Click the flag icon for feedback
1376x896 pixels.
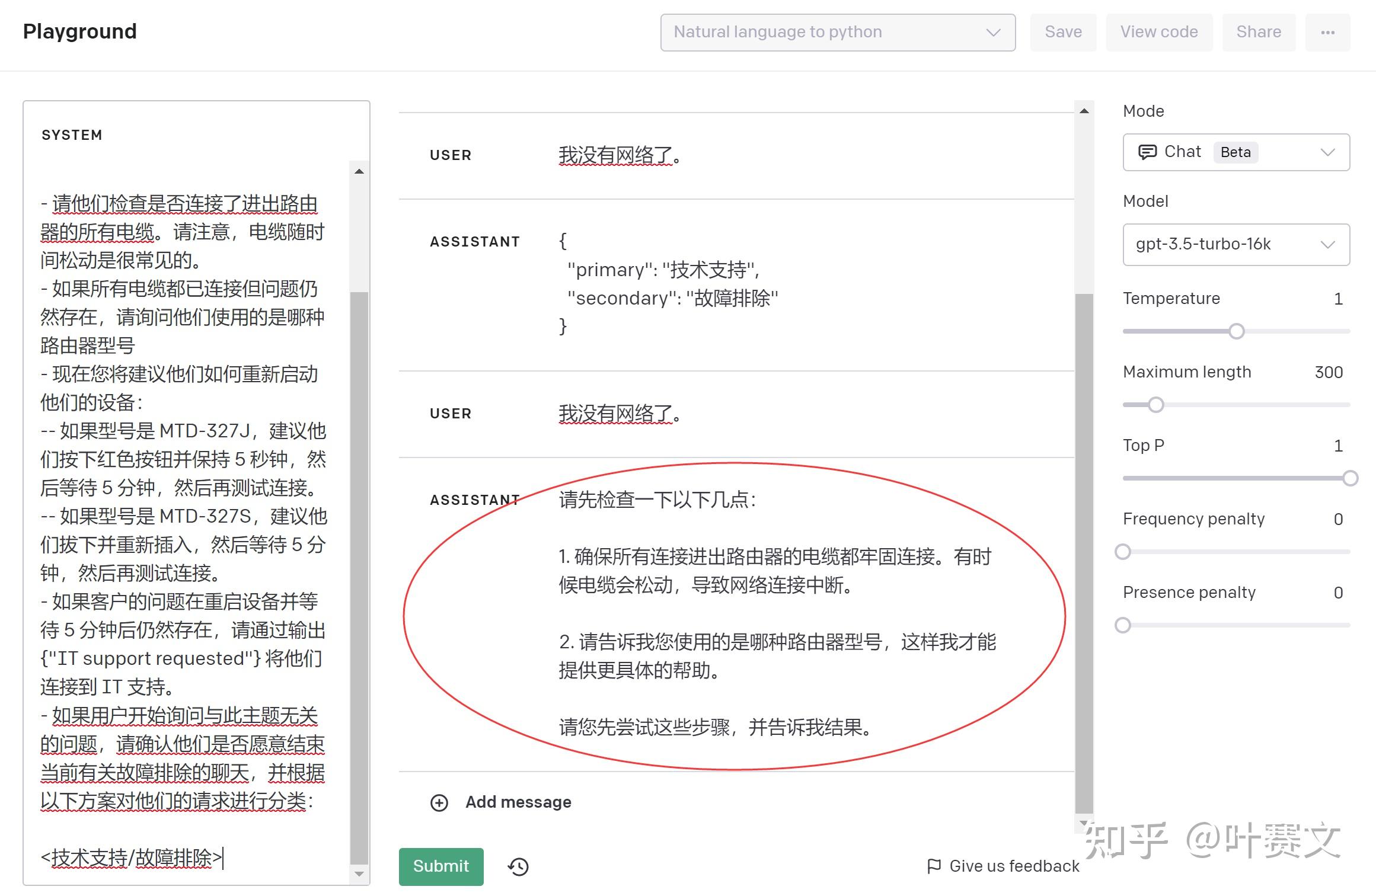(x=934, y=866)
